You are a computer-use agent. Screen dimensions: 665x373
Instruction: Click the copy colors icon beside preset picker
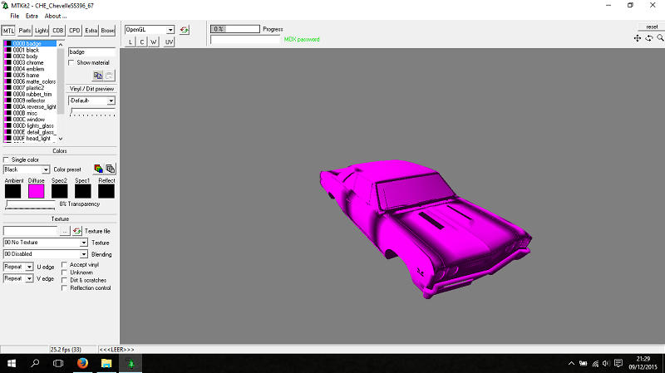[x=111, y=169]
